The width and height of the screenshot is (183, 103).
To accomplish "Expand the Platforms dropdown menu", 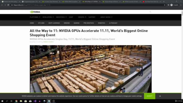I will [x=35, y=17].
